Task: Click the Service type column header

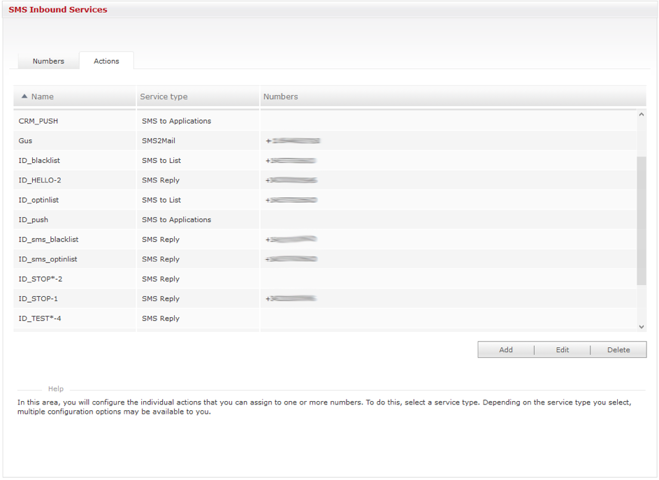Action: tap(164, 97)
